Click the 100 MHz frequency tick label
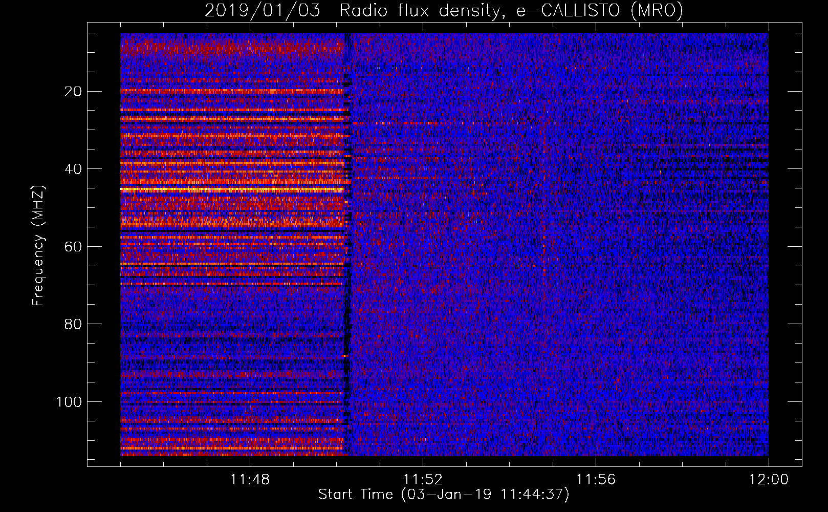 point(69,402)
